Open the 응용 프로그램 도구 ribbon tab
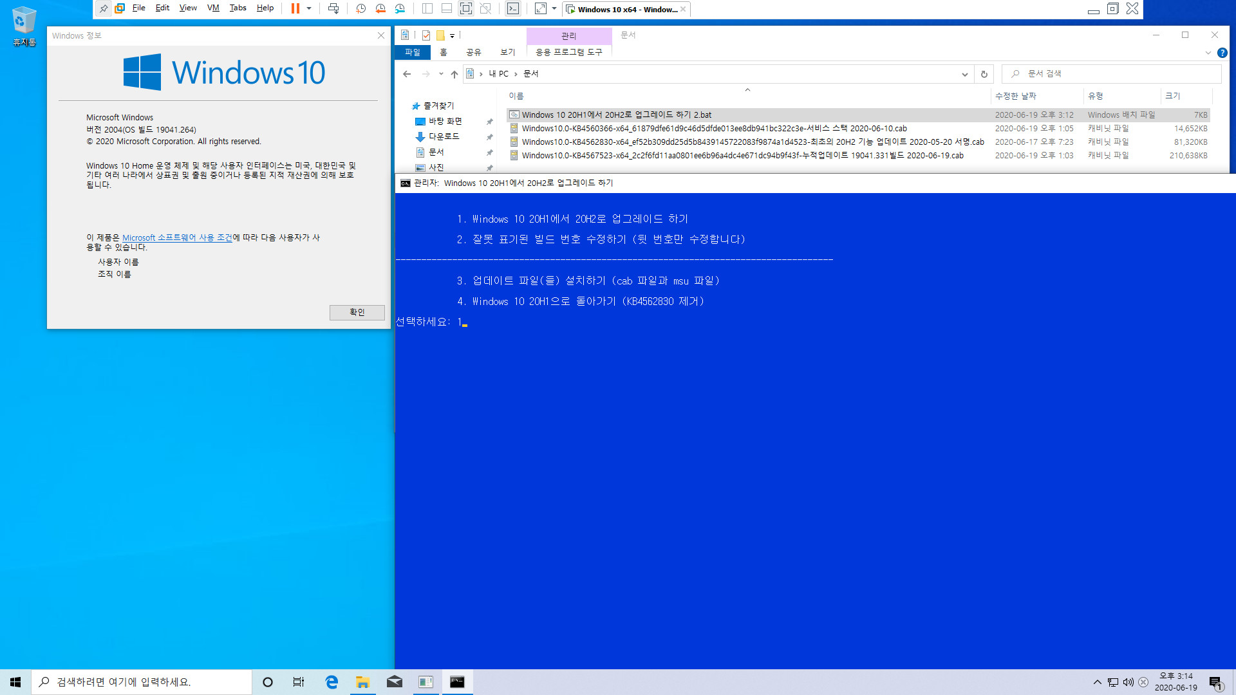1236x695 pixels. [569, 52]
